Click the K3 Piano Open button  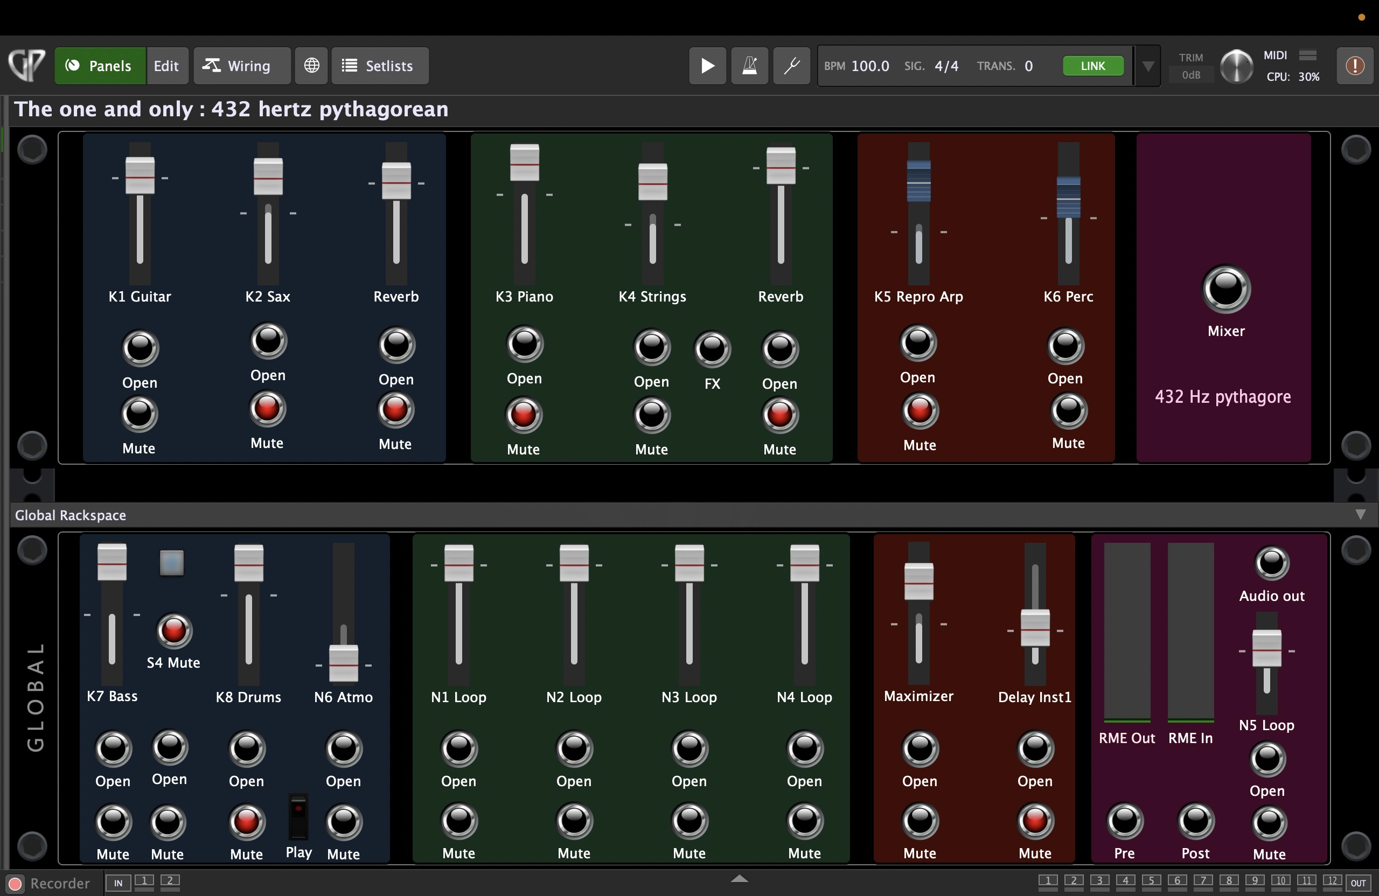click(x=524, y=344)
